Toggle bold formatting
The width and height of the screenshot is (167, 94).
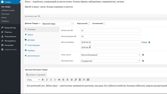pyautogui.click(x=43, y=80)
